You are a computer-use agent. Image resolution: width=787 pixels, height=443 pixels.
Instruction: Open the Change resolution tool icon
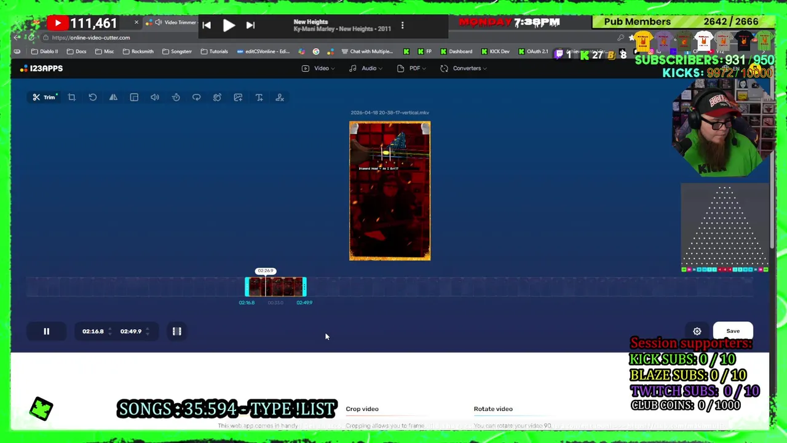pos(134,97)
